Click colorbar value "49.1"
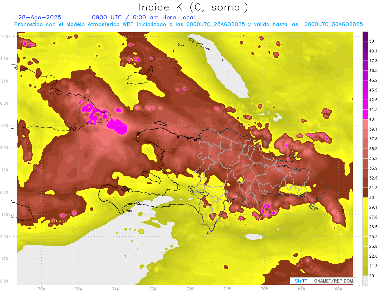This screenshot has width=380, height=293. (373, 51)
